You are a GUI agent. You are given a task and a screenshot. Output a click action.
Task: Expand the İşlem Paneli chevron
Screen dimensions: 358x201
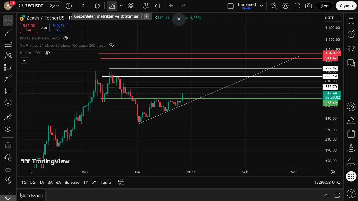click(326, 195)
